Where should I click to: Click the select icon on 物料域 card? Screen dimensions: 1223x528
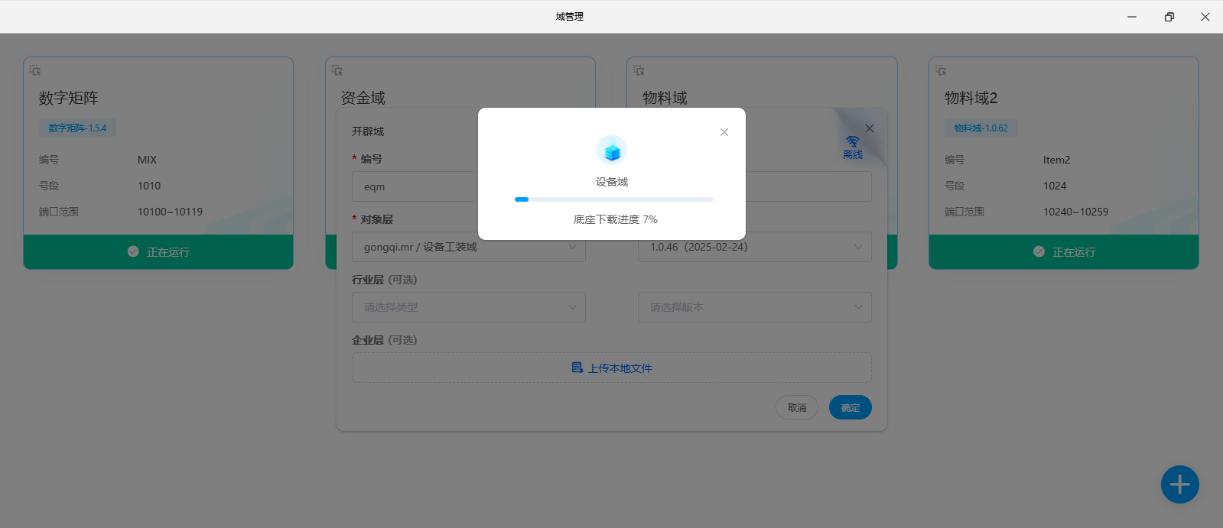639,70
